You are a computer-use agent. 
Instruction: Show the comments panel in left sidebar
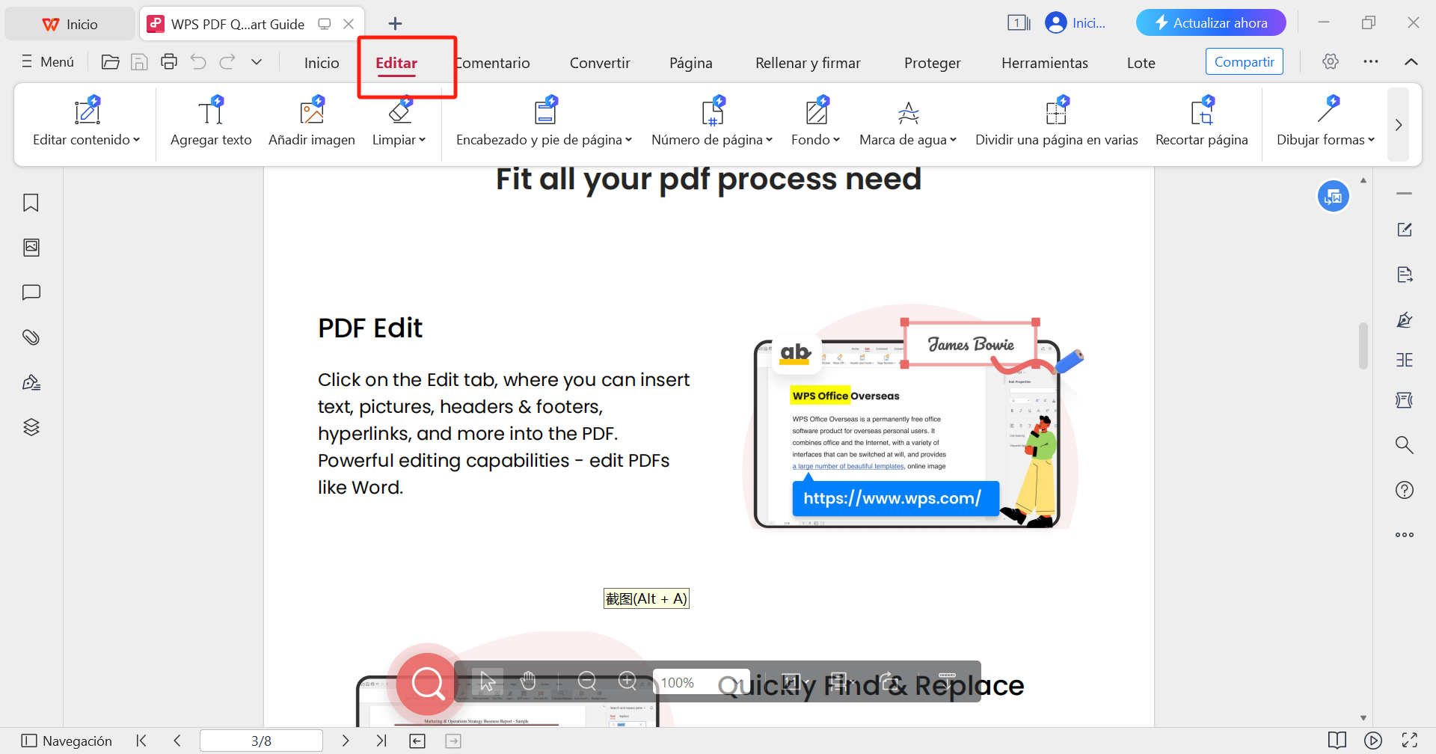coord(31,292)
